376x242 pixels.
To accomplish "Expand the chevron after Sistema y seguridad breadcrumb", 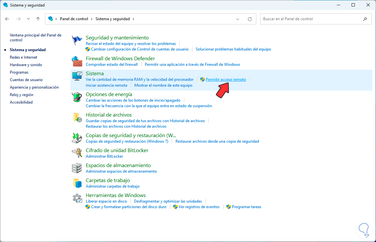I will [133, 19].
